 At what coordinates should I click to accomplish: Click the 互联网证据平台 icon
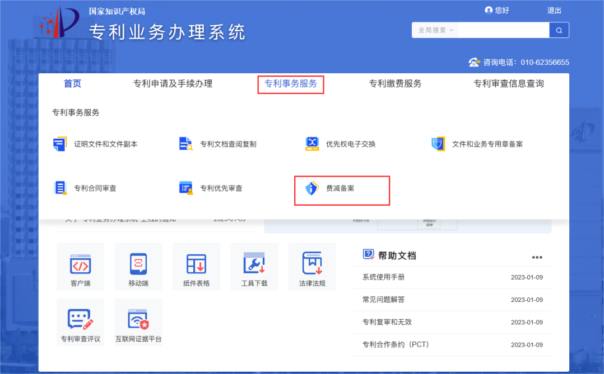[x=138, y=321]
